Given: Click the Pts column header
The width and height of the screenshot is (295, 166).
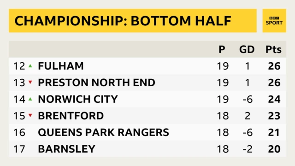Looking at the screenshot, I should (273, 49).
